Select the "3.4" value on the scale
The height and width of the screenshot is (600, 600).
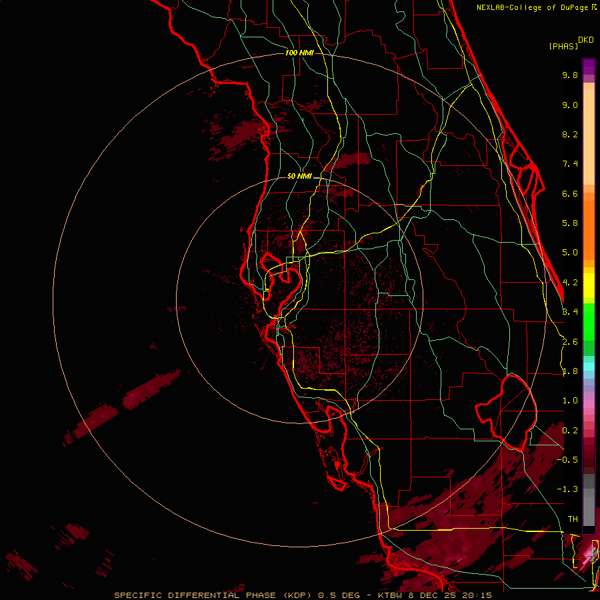pyautogui.click(x=570, y=312)
